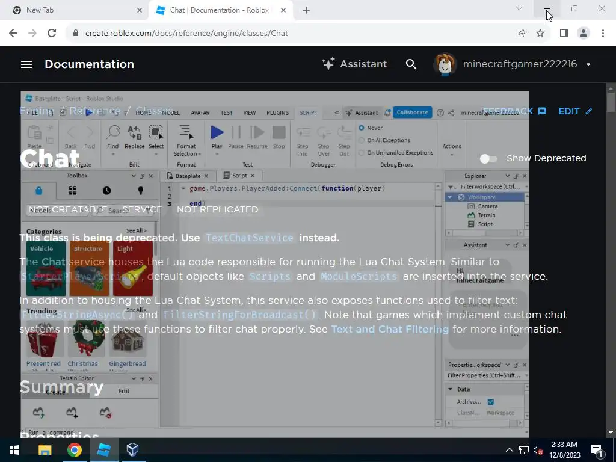Click the Collaborate button in Studio
This screenshot has height=462, width=616.
click(412, 112)
